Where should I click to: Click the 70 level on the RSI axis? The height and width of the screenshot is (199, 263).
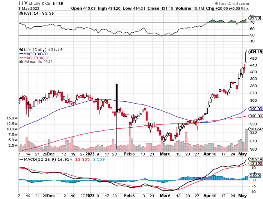[252, 22]
